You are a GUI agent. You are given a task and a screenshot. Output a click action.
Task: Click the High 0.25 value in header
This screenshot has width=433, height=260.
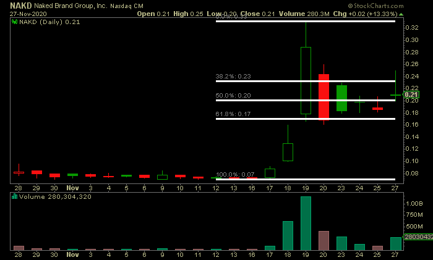188,14
